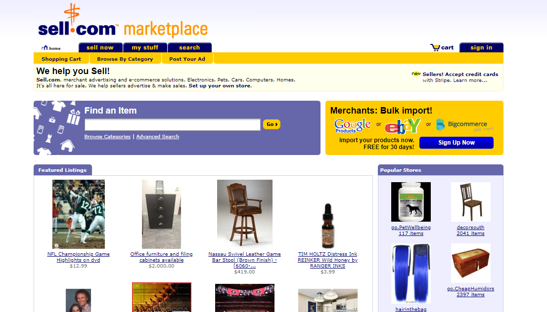The height and width of the screenshot is (312, 547).
Task: Switch to the search tab
Action: (x=189, y=47)
